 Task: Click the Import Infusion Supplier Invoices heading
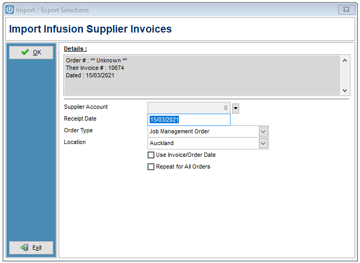(90, 29)
